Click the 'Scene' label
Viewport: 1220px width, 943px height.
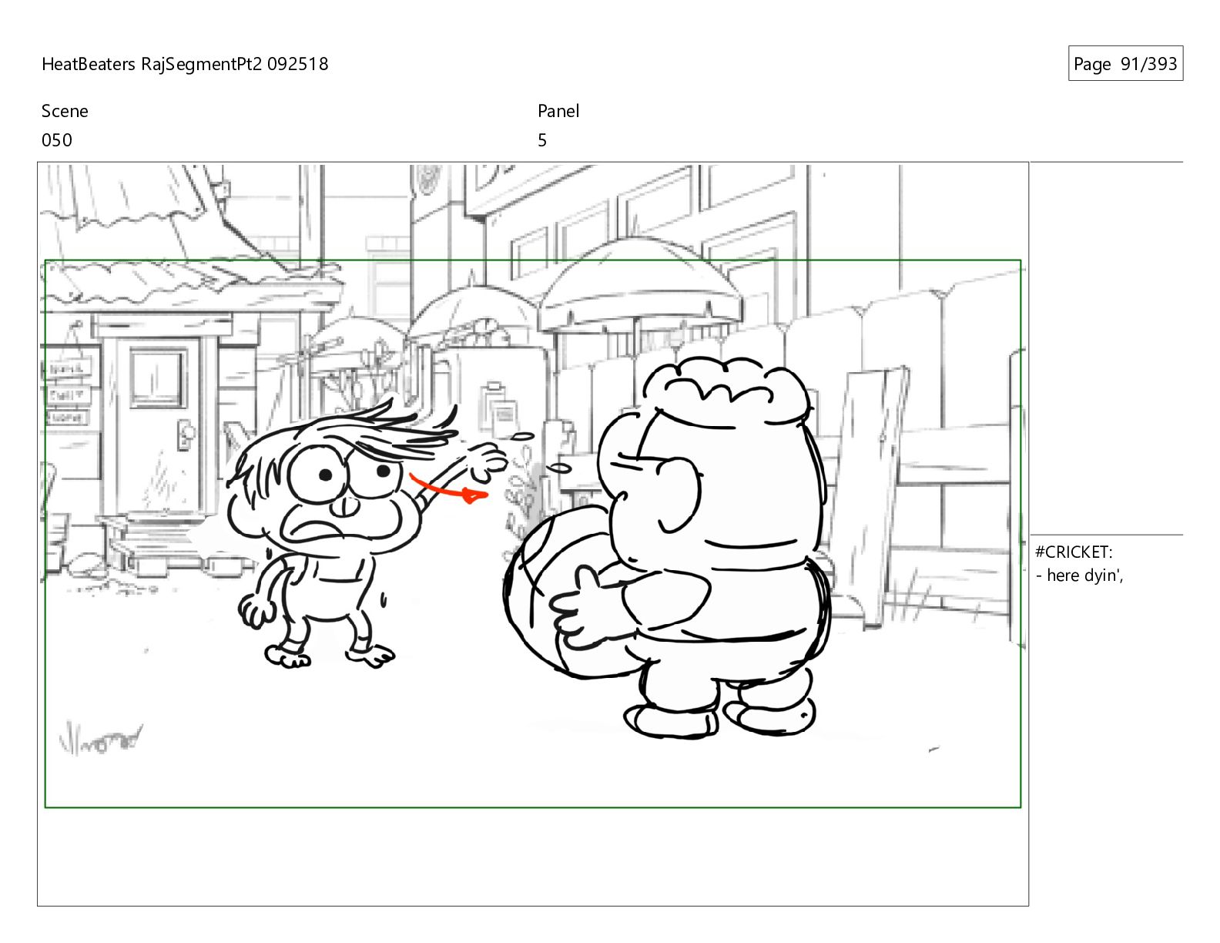(65, 111)
